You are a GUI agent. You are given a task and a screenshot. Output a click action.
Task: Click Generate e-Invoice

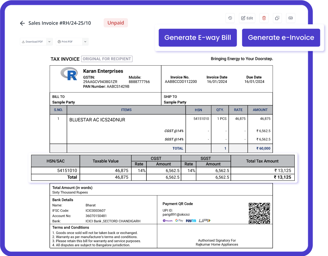click(281, 38)
